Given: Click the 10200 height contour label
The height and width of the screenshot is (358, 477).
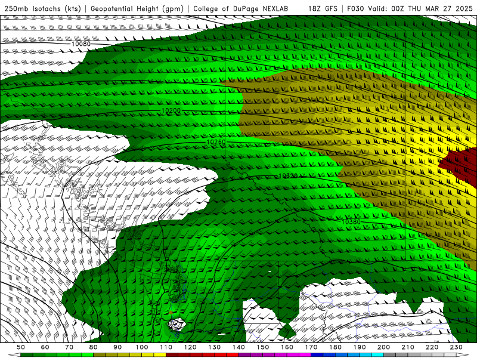Looking at the screenshot, I should [x=171, y=110].
